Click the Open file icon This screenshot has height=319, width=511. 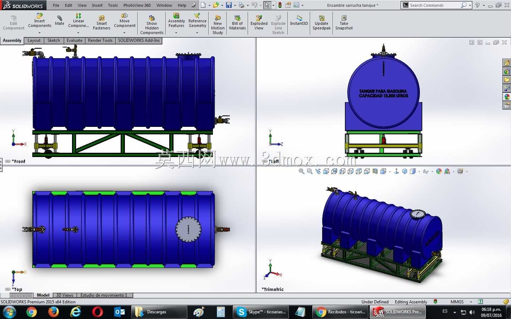(x=216, y=5)
